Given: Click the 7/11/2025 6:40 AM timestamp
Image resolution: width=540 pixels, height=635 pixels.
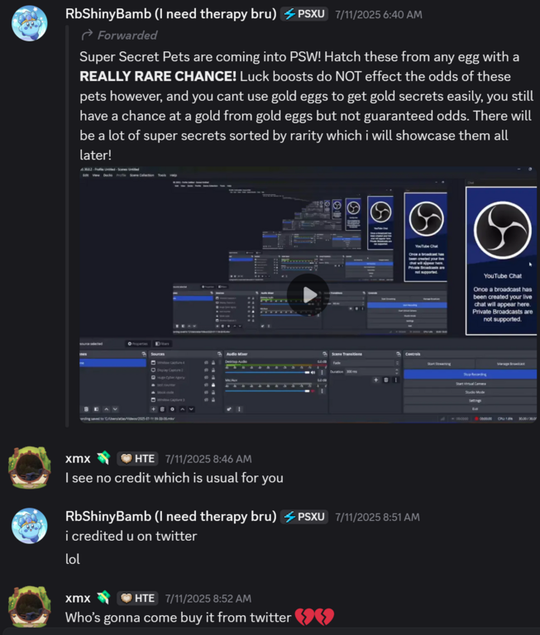Looking at the screenshot, I should [378, 15].
